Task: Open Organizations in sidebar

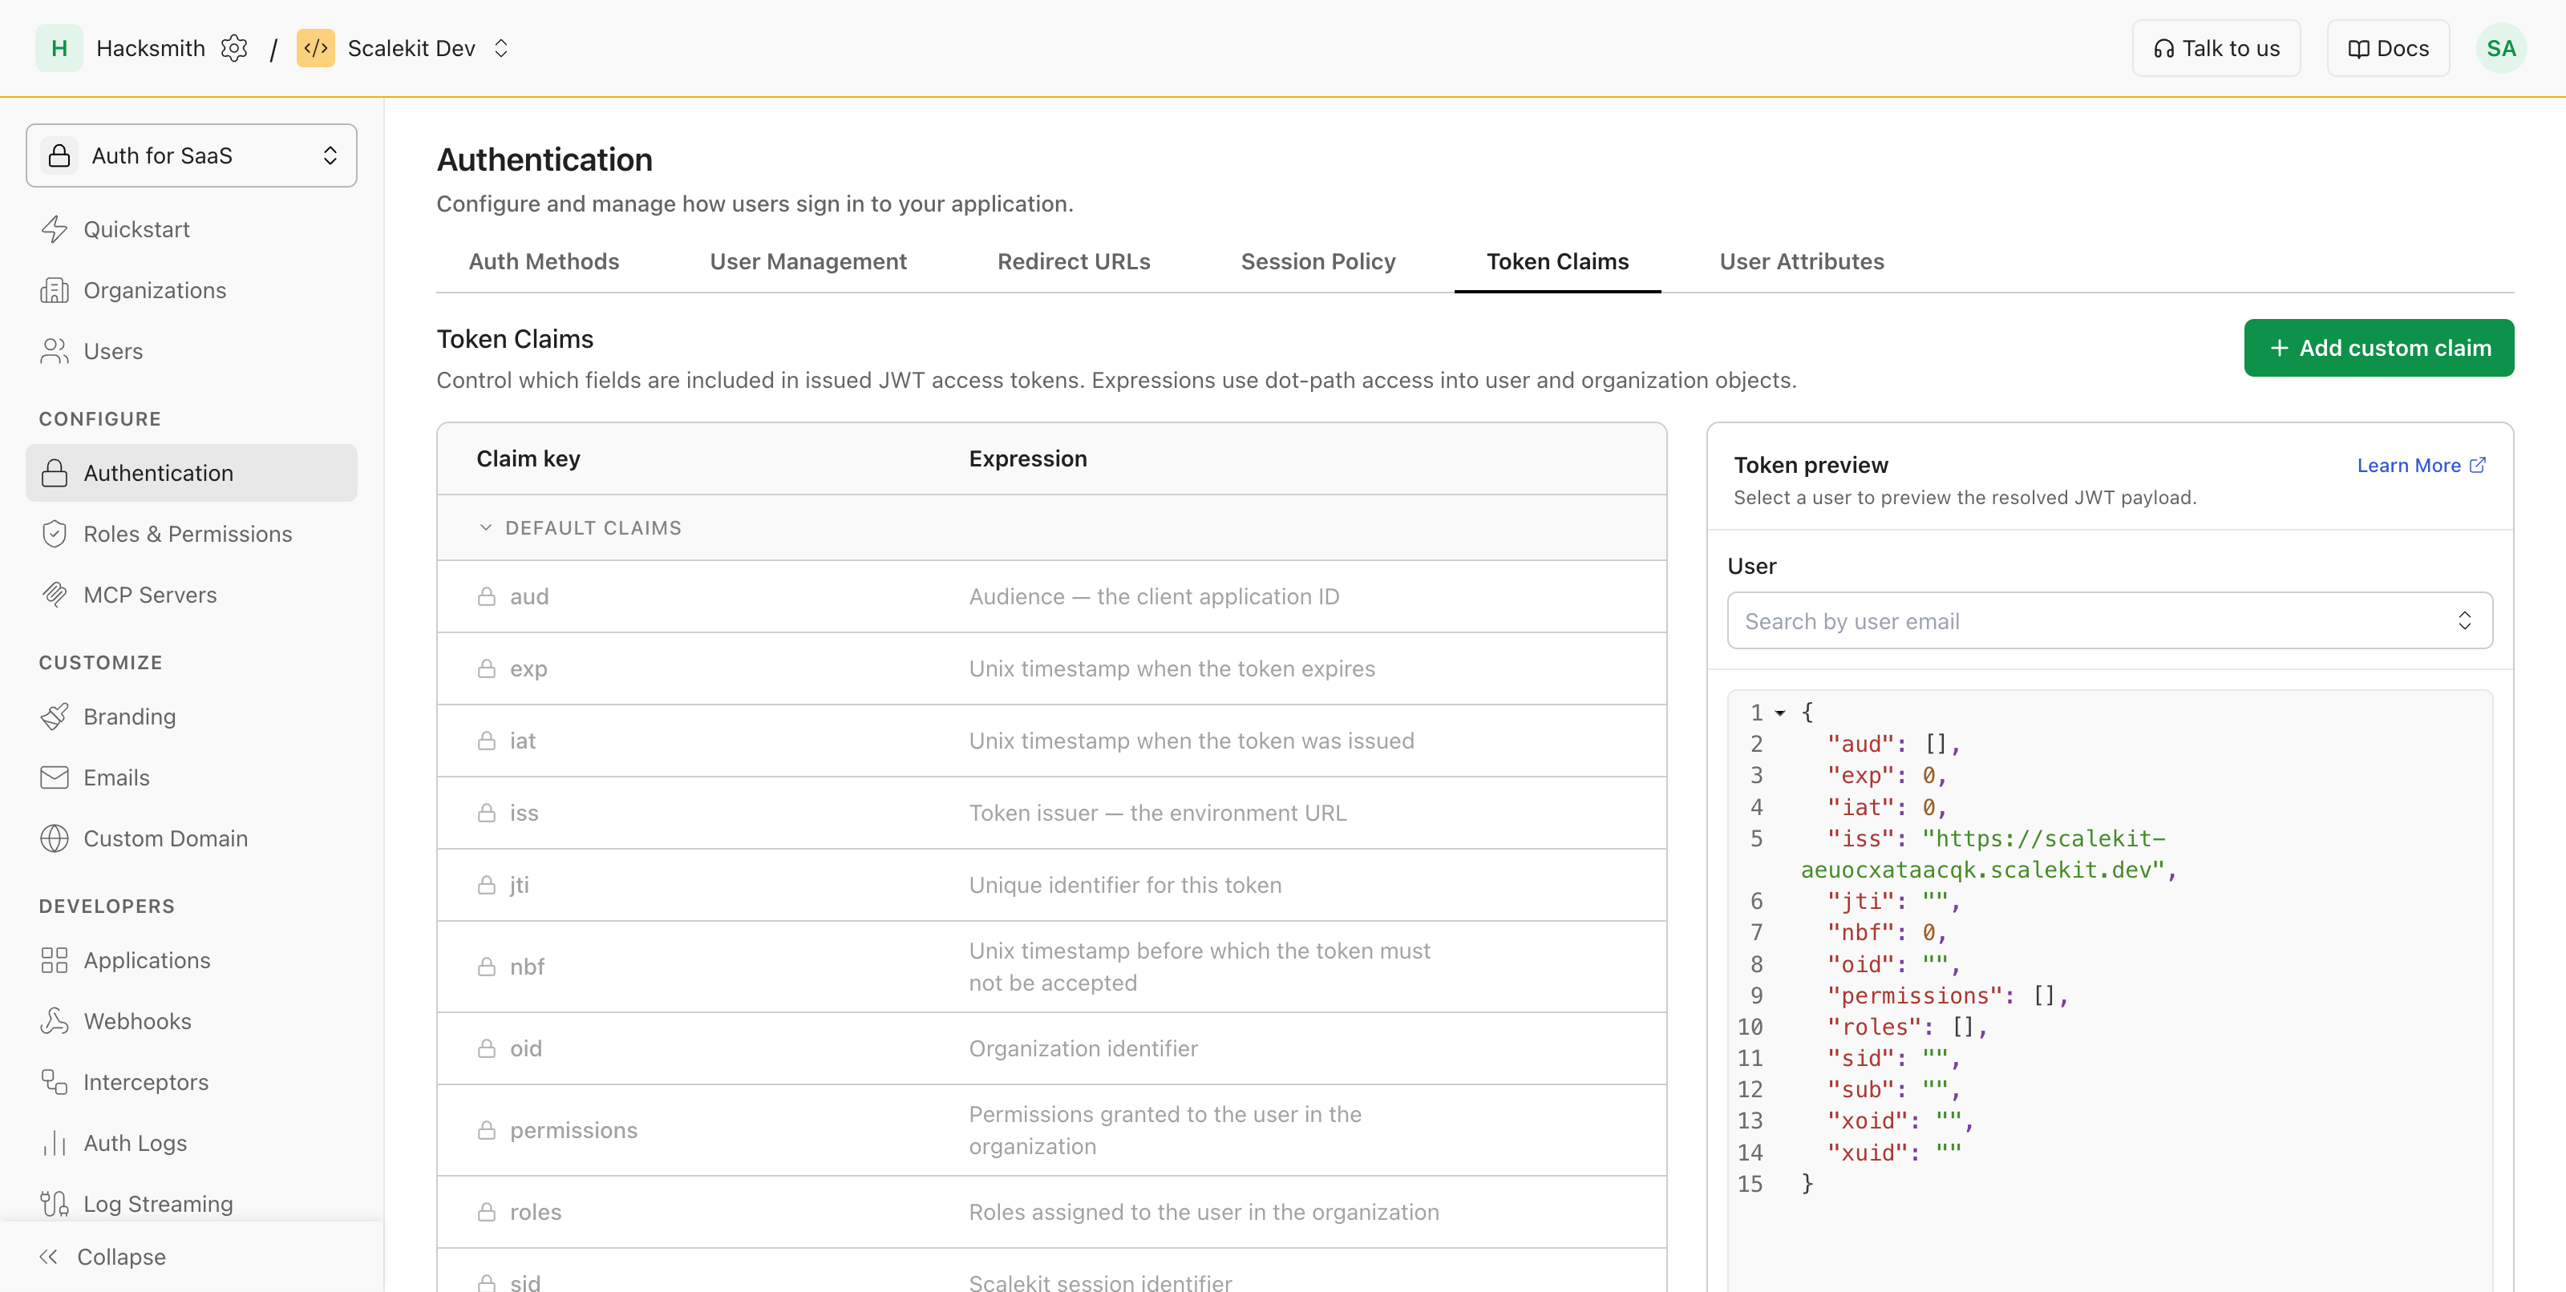Action: 192,289
